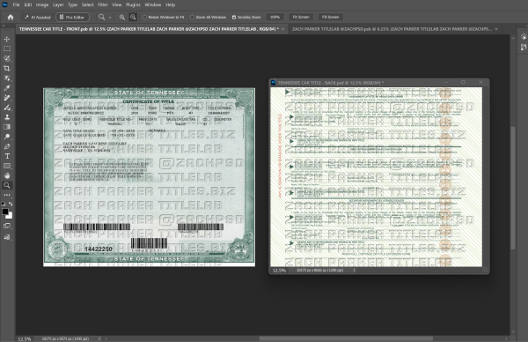Image resolution: width=528 pixels, height=342 pixels.
Task: Select the Move tool
Action: click(7, 39)
